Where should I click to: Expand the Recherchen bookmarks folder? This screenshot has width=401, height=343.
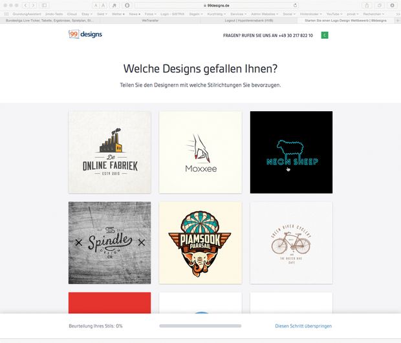pos(373,14)
